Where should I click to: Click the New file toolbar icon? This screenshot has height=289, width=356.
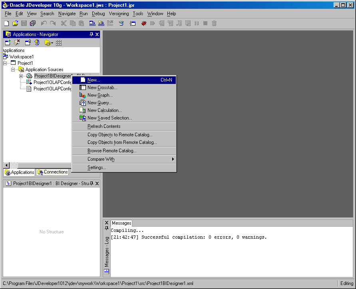coord(6,23)
